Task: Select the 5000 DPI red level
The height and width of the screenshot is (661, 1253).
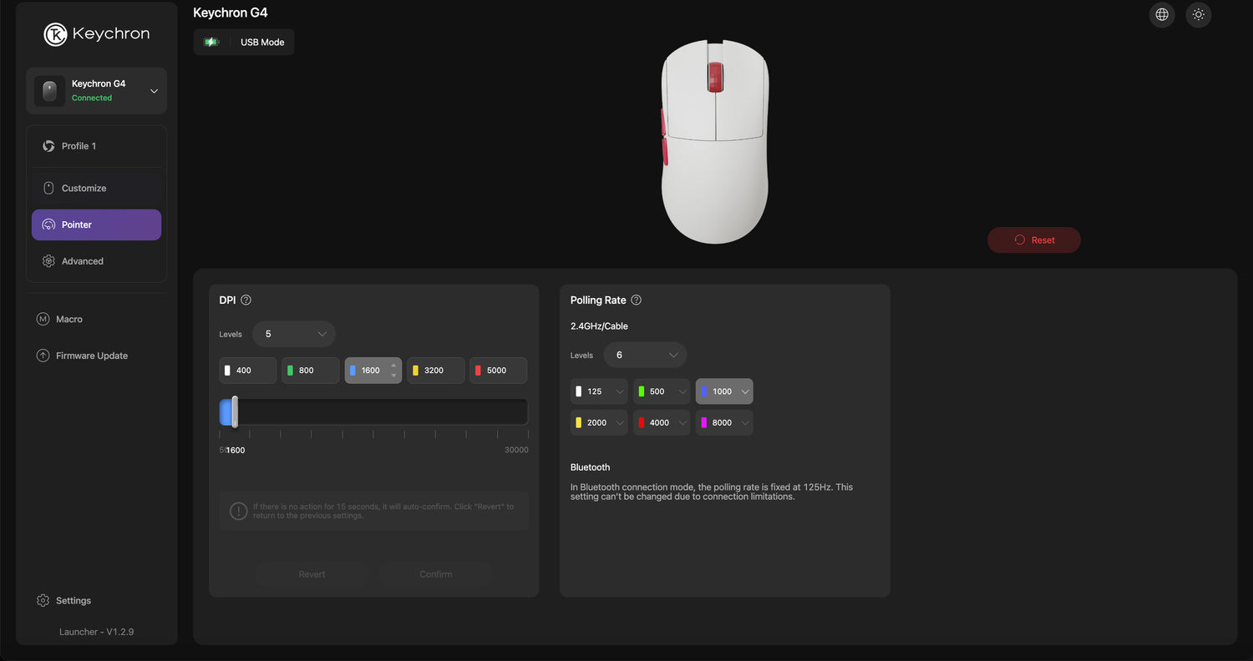Action: [x=498, y=371]
